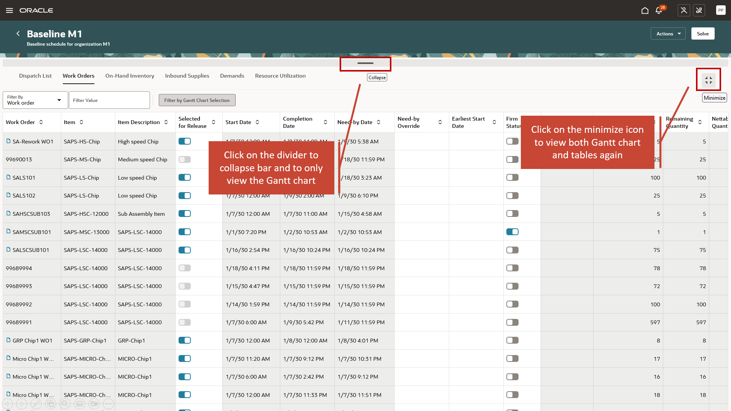731x411 pixels.
Task: Click the Minimize icon for tables
Action: (708, 80)
